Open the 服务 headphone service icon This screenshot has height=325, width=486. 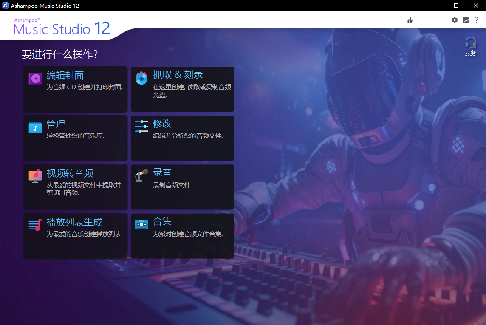(471, 45)
